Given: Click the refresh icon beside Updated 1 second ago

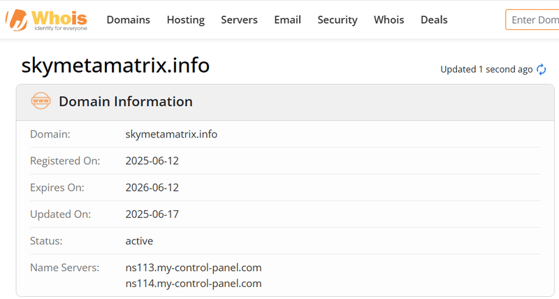Looking at the screenshot, I should 541,69.
